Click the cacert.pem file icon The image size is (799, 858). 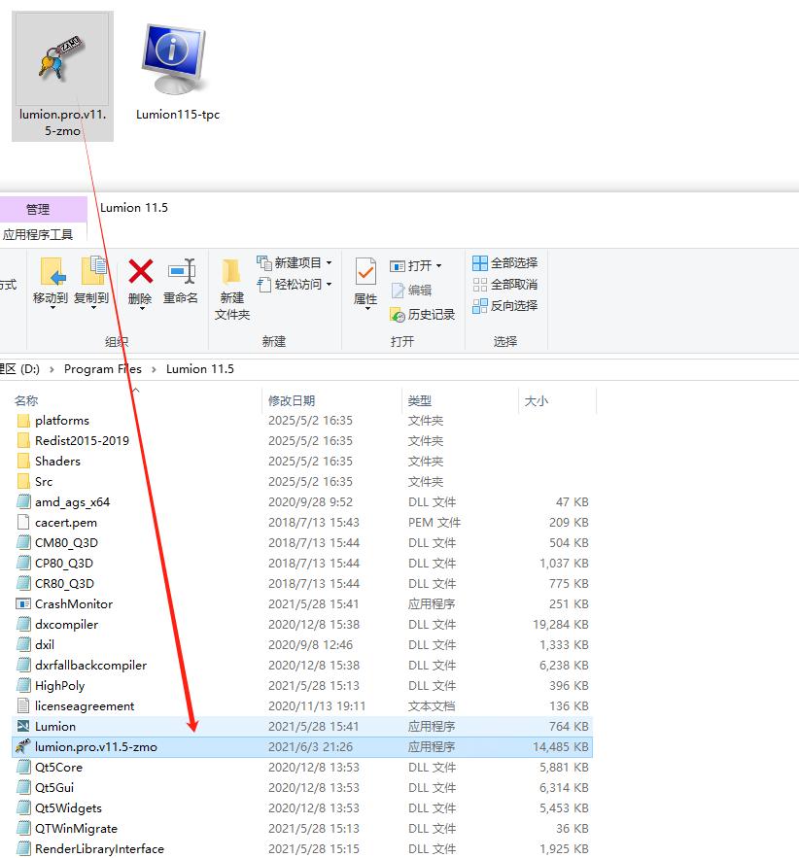click(23, 522)
